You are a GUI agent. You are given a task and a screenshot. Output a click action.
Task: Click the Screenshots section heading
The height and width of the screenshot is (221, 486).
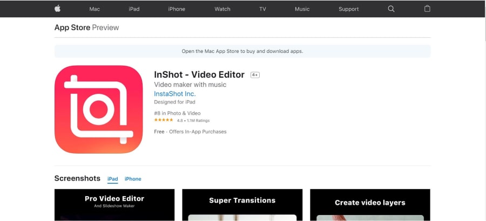[x=77, y=178]
